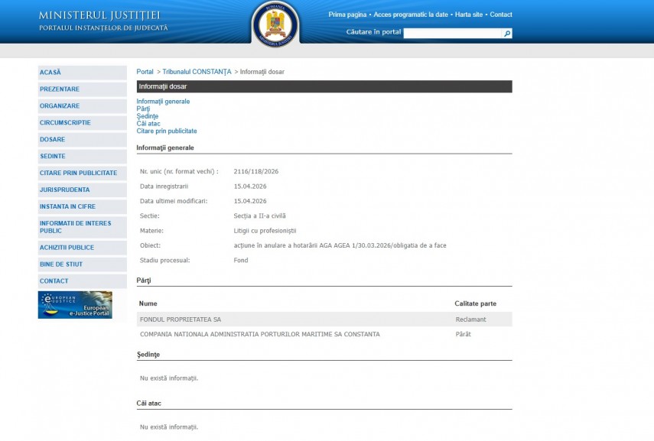Image resolution: width=654 pixels, height=441 pixels.
Task: Click 'Tribunalul CONSTANȚA' breadcrumb link
Action: (x=197, y=72)
